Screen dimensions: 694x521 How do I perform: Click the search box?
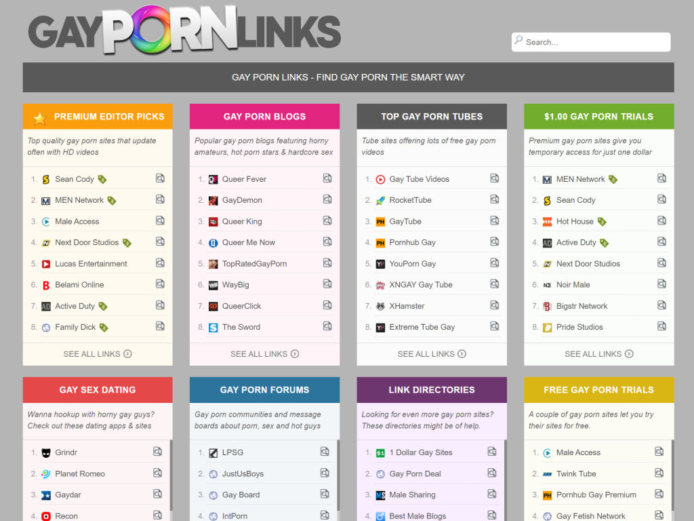591,42
